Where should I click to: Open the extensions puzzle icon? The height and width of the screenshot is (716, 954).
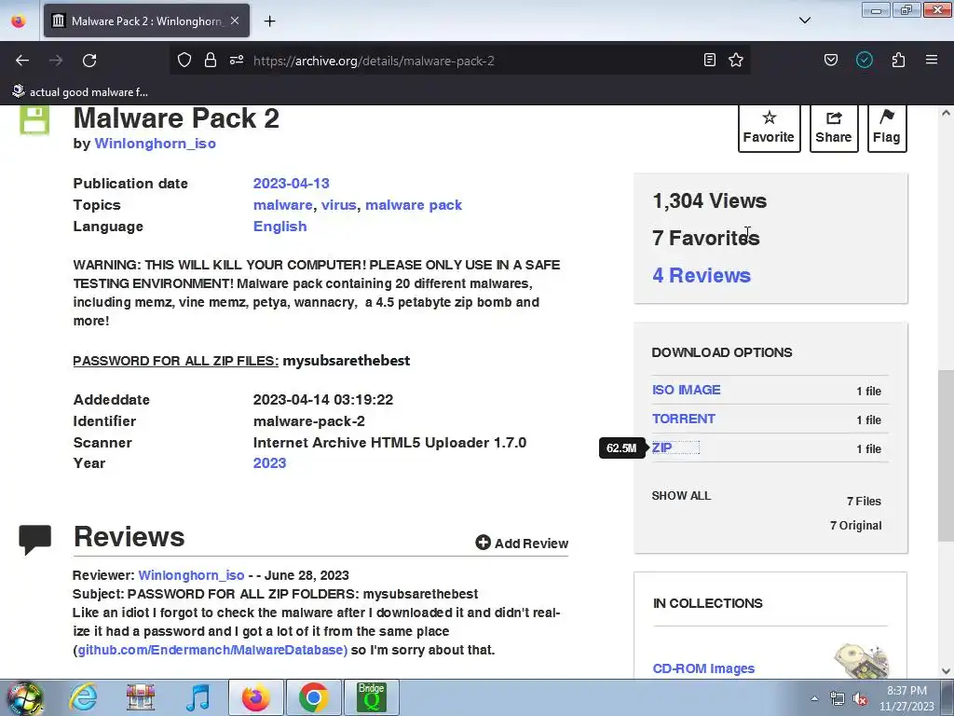(899, 60)
